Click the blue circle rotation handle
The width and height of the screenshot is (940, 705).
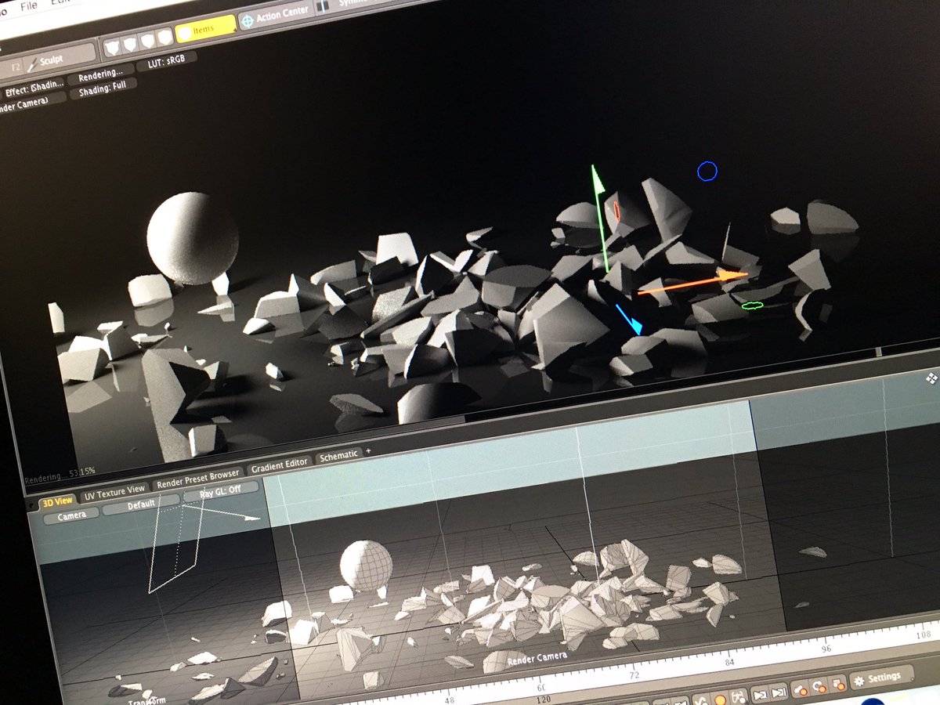707,172
